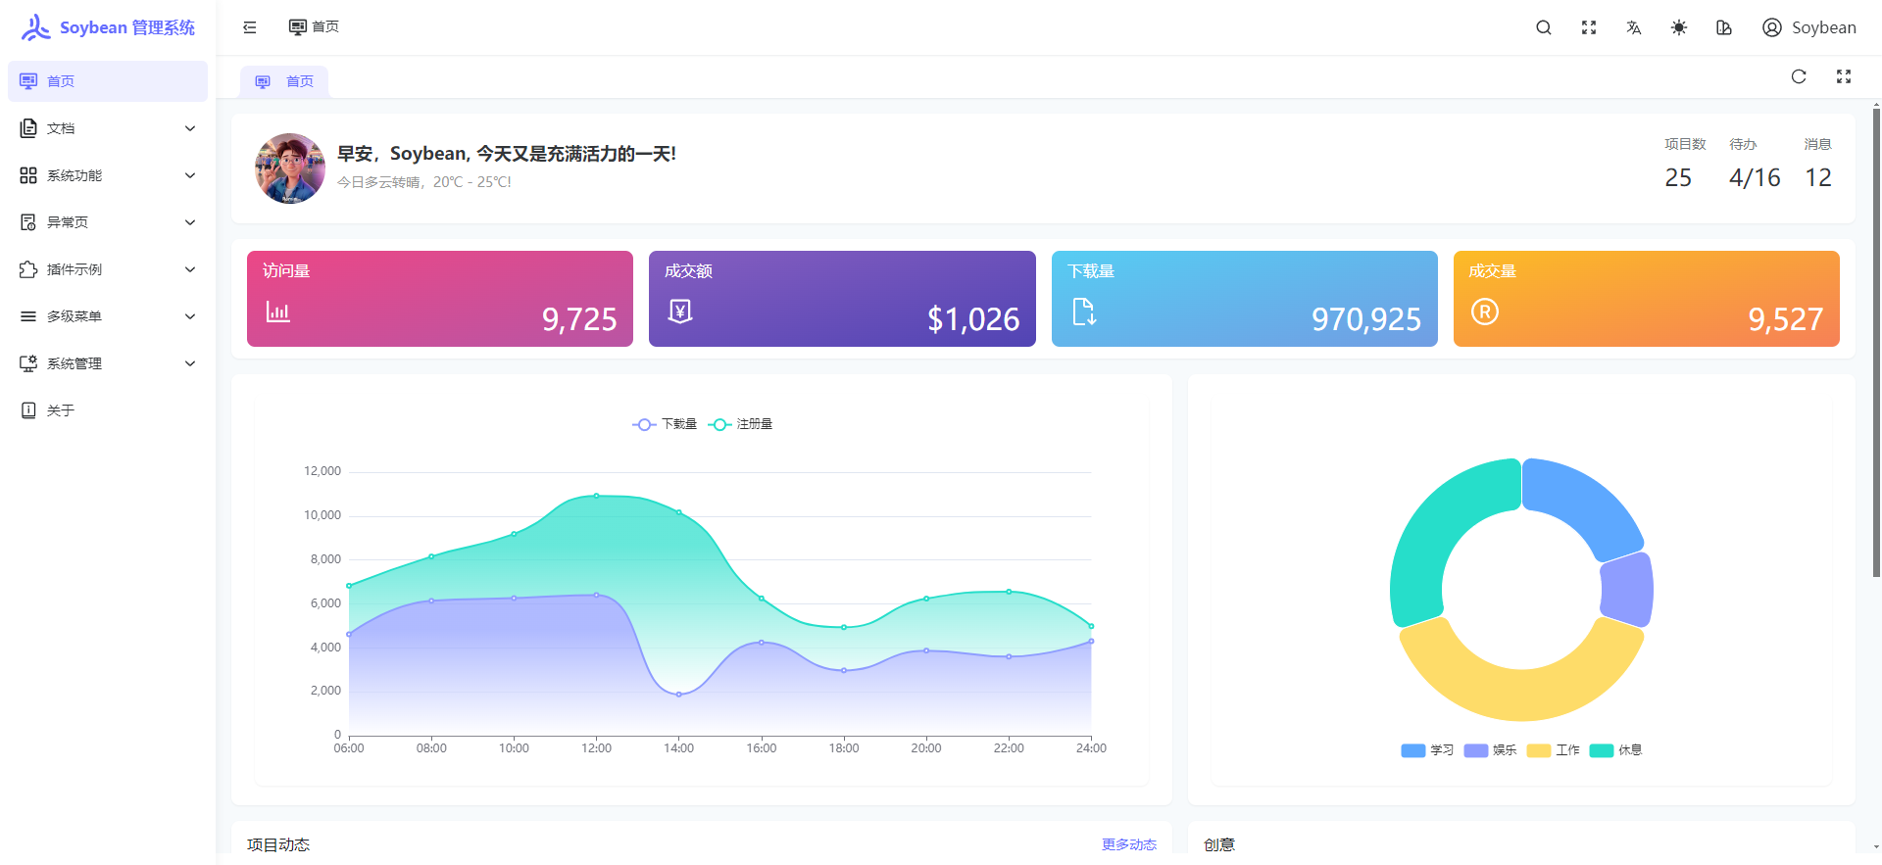Toggle the 注册量 series in chart legend

pyautogui.click(x=740, y=424)
